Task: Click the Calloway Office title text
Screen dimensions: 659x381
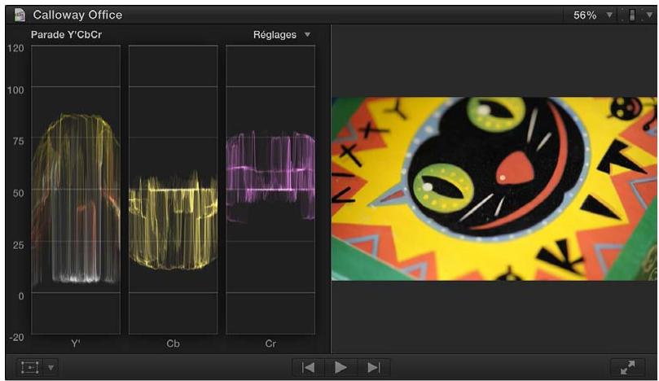Action: coord(77,15)
